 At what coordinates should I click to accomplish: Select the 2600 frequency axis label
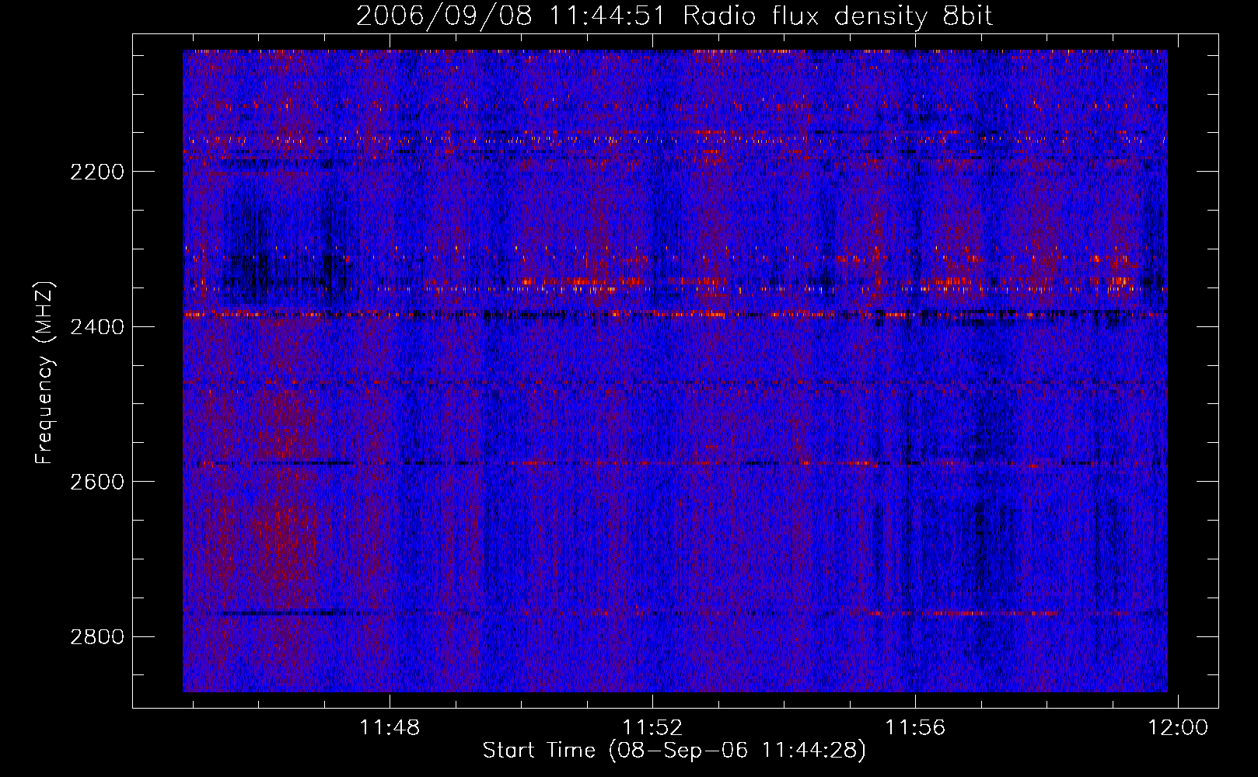click(97, 482)
